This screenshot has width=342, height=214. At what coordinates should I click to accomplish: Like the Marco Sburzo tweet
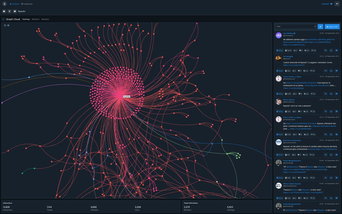pyautogui.click(x=336, y=111)
